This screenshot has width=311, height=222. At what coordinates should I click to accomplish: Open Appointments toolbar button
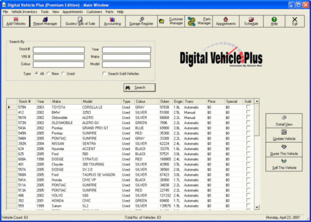point(226,21)
